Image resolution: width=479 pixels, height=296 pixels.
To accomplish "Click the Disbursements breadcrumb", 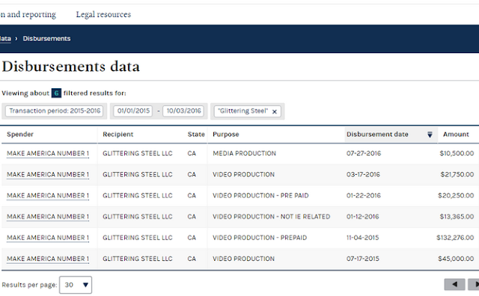I will (46, 39).
